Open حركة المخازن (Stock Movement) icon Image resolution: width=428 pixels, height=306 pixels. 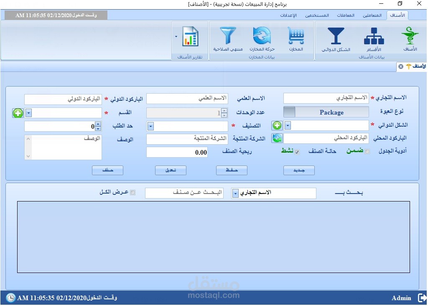262,38
